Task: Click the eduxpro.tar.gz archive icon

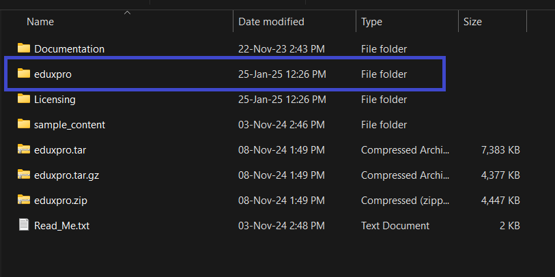Action: pos(24,175)
